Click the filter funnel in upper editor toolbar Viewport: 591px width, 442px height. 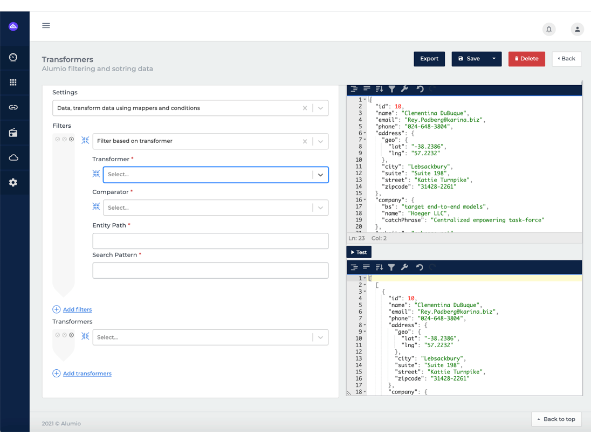[392, 89]
